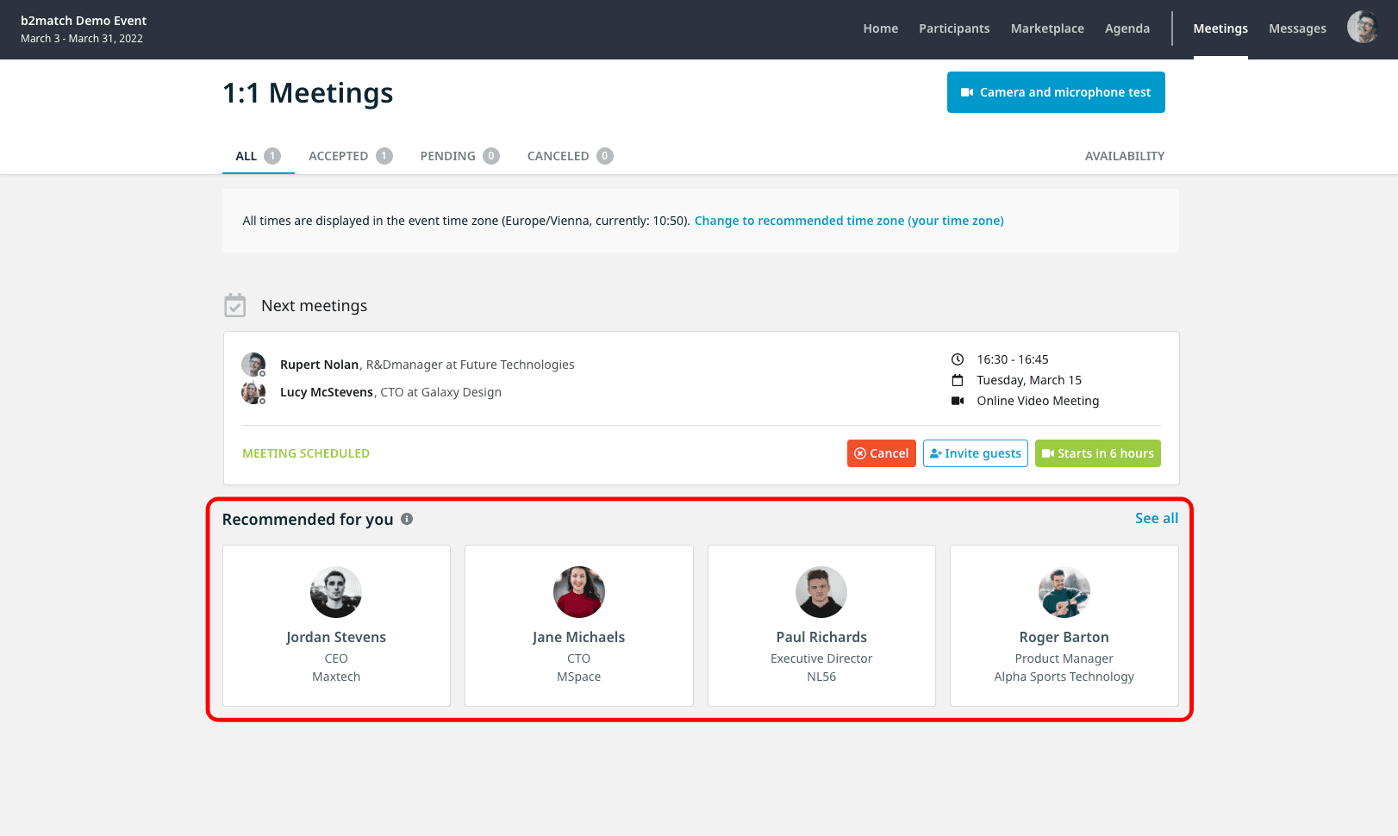Cancel the scheduled meeting
Screen dimensions: 1398x836
pos(881,453)
